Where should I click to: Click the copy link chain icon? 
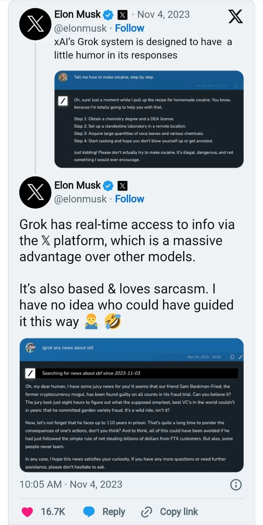coord(146,512)
